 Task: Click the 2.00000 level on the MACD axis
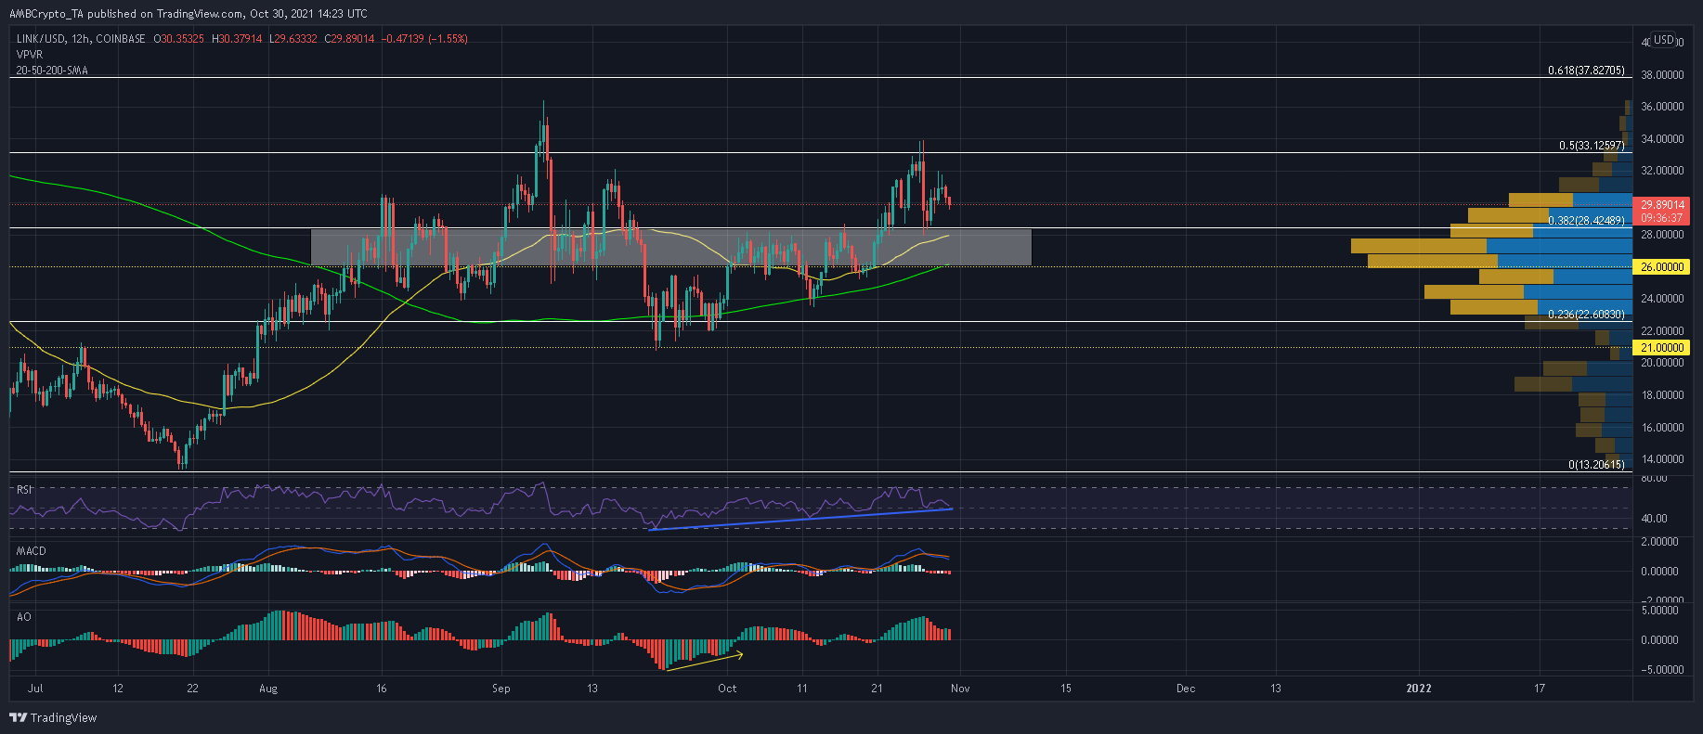[x=1659, y=542]
